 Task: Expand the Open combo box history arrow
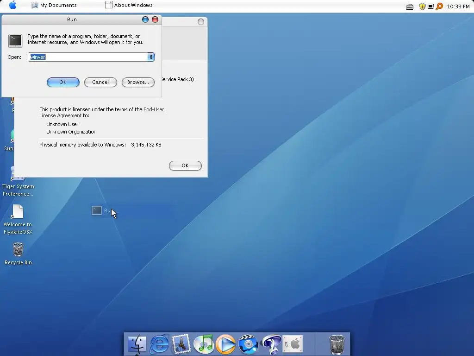tap(151, 57)
